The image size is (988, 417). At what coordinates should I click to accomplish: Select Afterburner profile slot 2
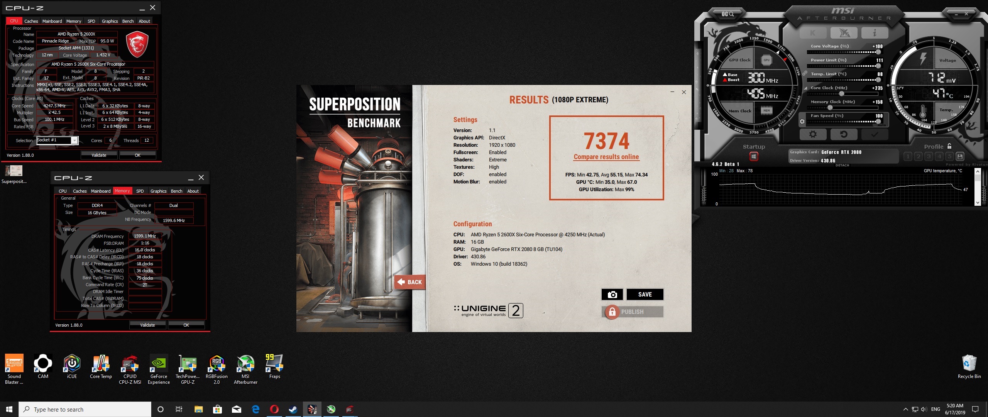tap(919, 156)
